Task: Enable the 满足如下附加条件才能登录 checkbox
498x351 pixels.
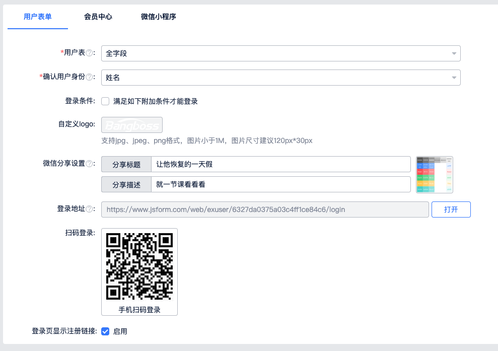Action: point(105,101)
